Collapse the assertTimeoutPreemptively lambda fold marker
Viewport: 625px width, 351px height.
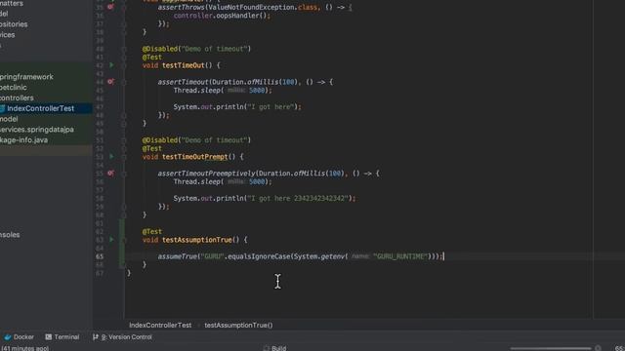124,174
